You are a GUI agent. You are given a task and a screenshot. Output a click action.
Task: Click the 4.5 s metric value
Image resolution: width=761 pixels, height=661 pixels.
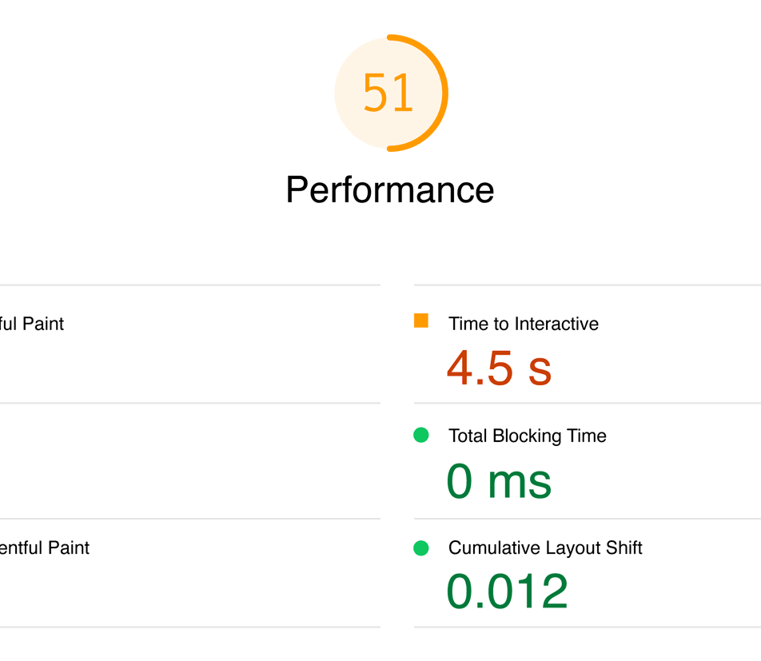click(x=499, y=368)
